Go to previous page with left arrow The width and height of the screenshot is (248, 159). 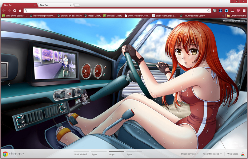click(9, 84)
